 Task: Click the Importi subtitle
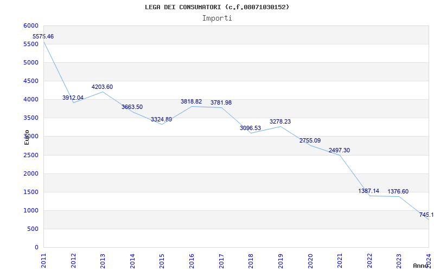tap(217, 18)
